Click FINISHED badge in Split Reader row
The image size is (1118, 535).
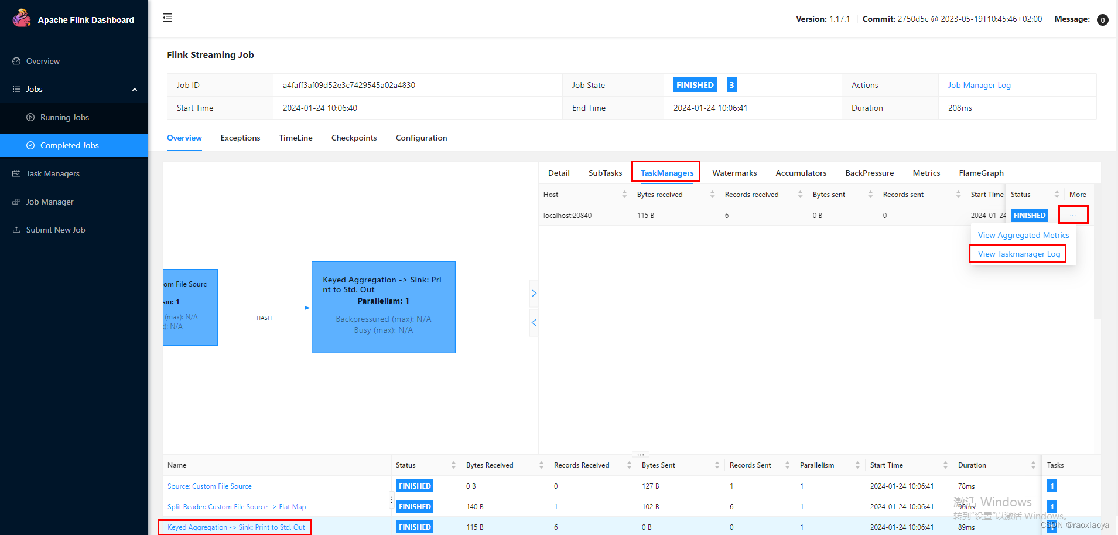415,507
